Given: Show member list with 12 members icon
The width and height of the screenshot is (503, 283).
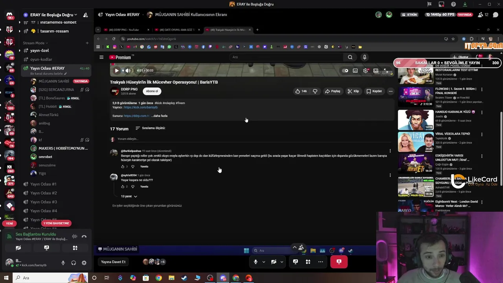Looking at the screenshot, I should (x=483, y=15).
